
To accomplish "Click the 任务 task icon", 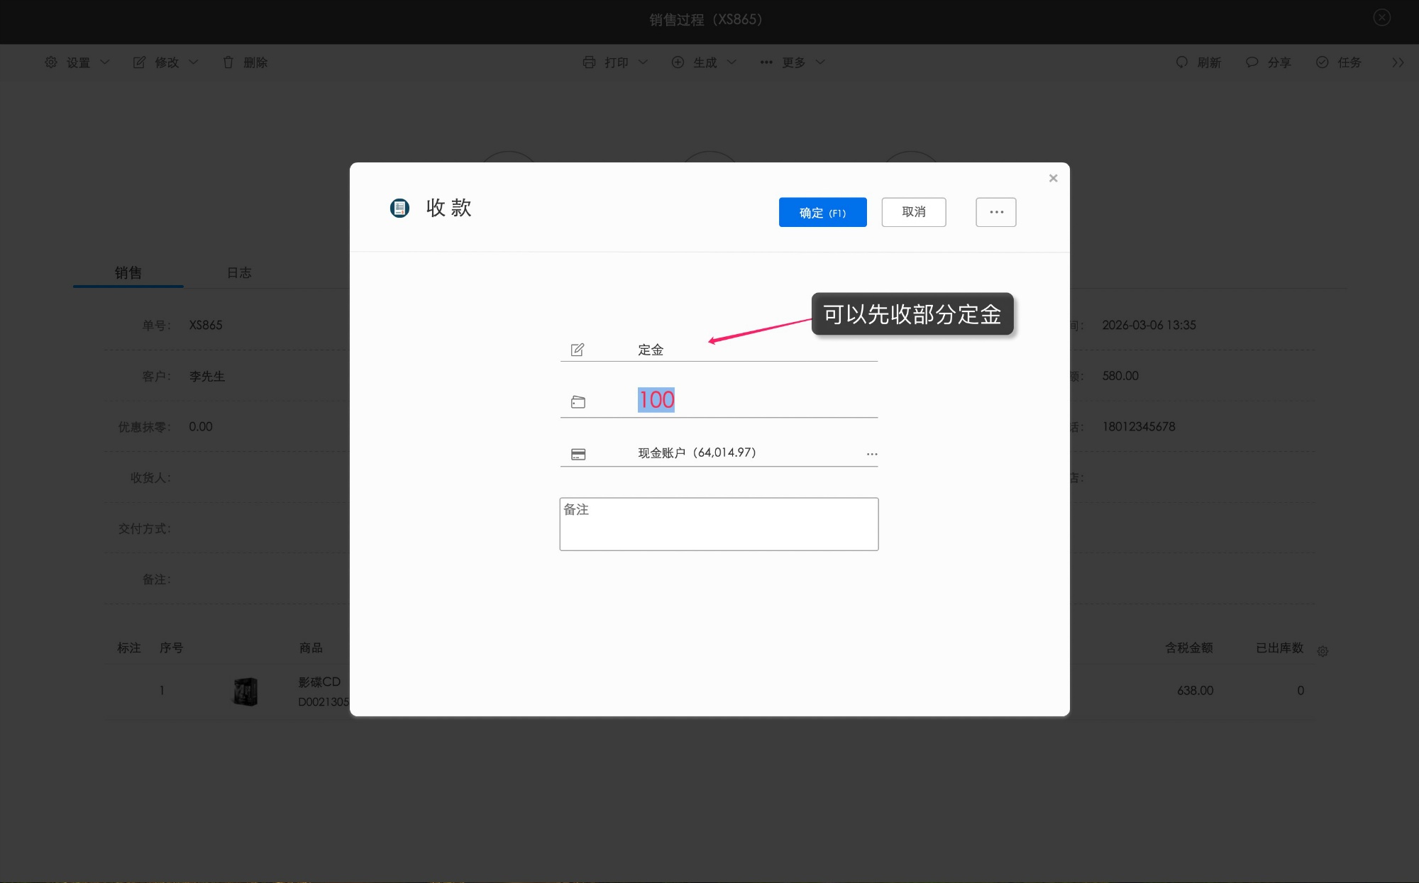I will point(1321,62).
